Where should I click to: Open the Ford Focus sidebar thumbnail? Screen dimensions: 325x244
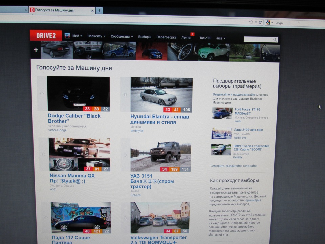point(222,113)
